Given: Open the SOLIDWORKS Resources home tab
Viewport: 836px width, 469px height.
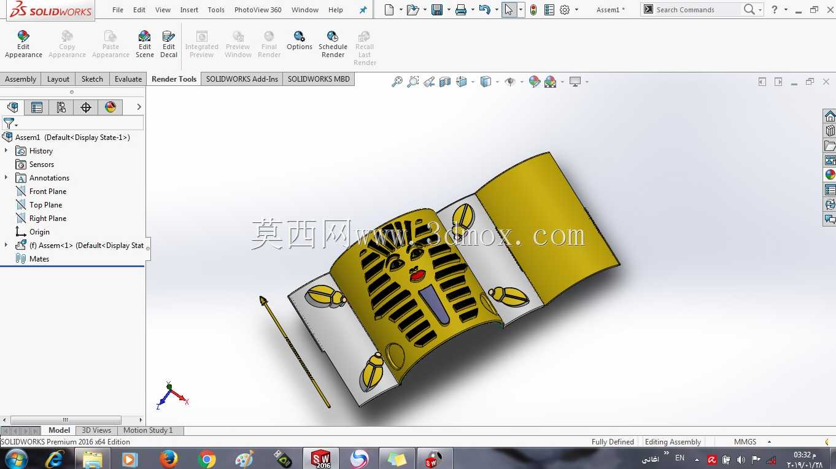Looking at the screenshot, I should click(x=830, y=117).
